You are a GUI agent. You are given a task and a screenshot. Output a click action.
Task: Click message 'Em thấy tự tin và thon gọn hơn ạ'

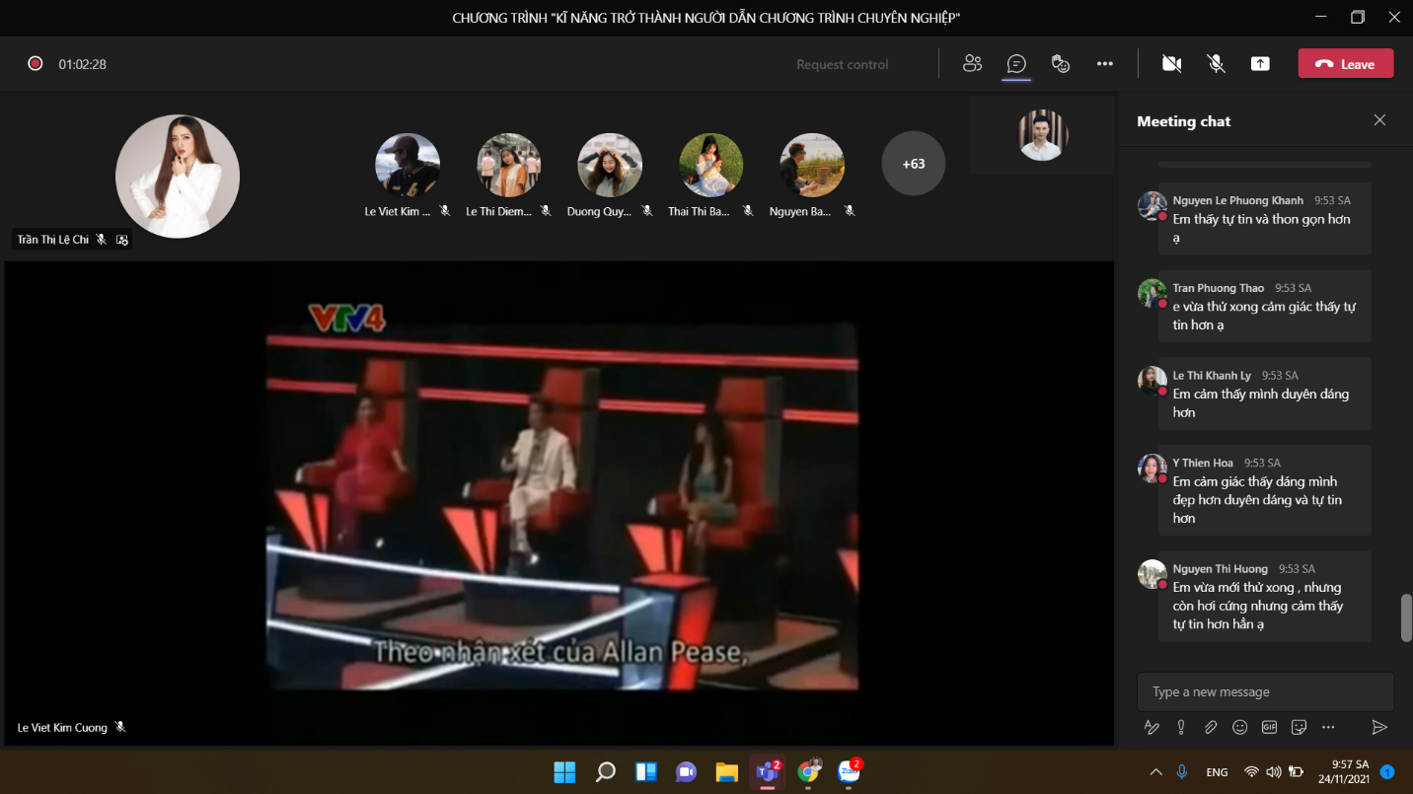tap(1261, 229)
